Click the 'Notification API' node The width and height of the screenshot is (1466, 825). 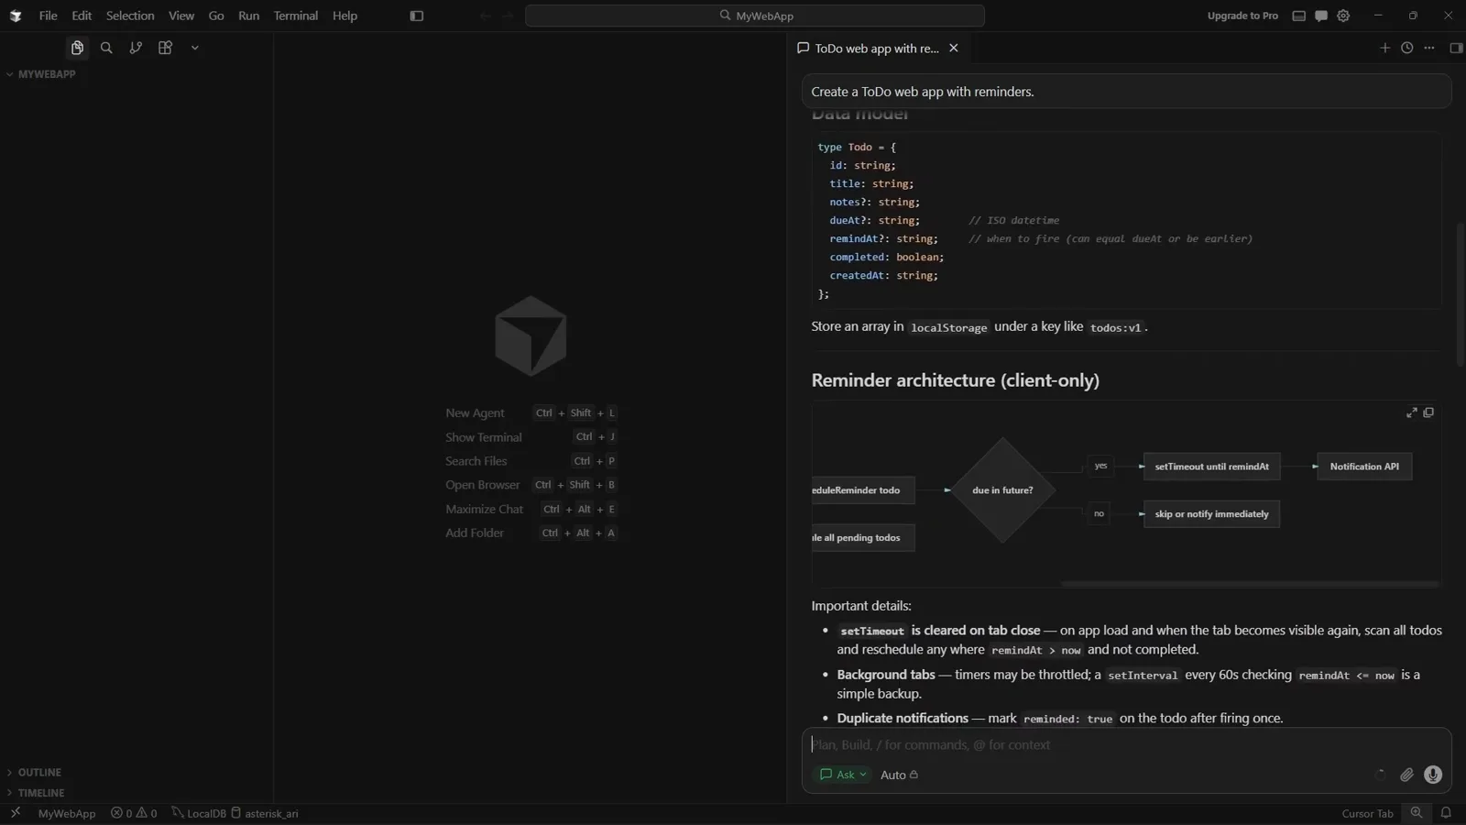click(1364, 467)
